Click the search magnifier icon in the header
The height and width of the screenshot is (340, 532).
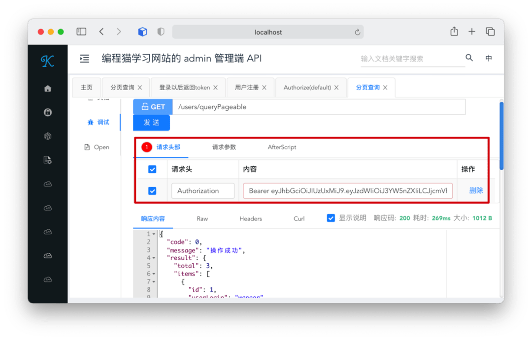pyautogui.click(x=469, y=58)
